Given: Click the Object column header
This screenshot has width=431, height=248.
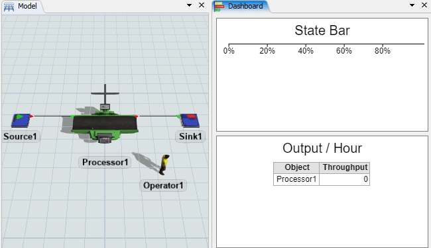Looking at the screenshot, I should (296, 167).
